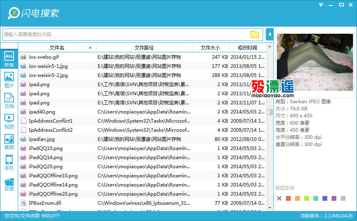The height and width of the screenshot is (221, 357).
Task: Click the 大小：74.0 KB info line
Action: [291, 108]
